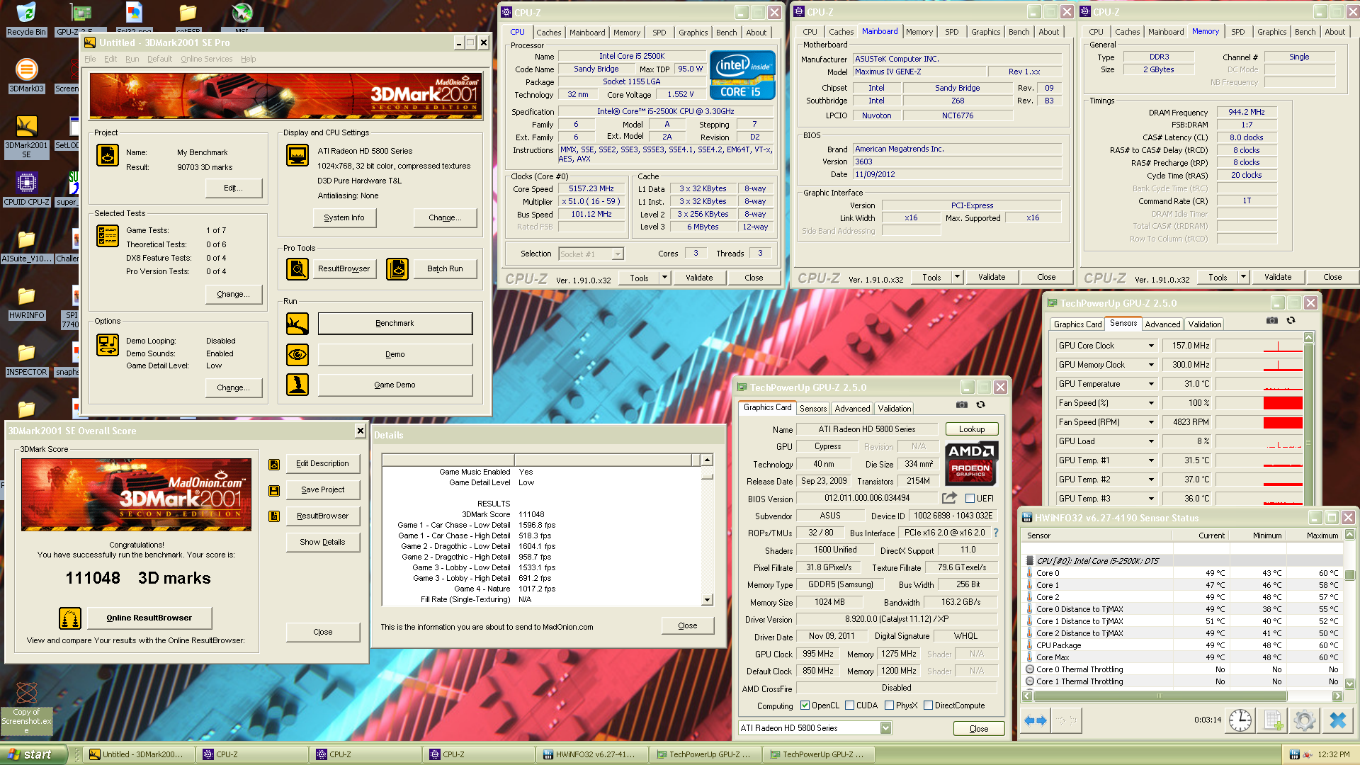Screen dimensions: 1360x765
Task: Open the ATI Radeon HD 5800 device dropdown
Action: pos(885,728)
